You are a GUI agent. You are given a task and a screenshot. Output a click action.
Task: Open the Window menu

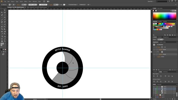[34, 2]
